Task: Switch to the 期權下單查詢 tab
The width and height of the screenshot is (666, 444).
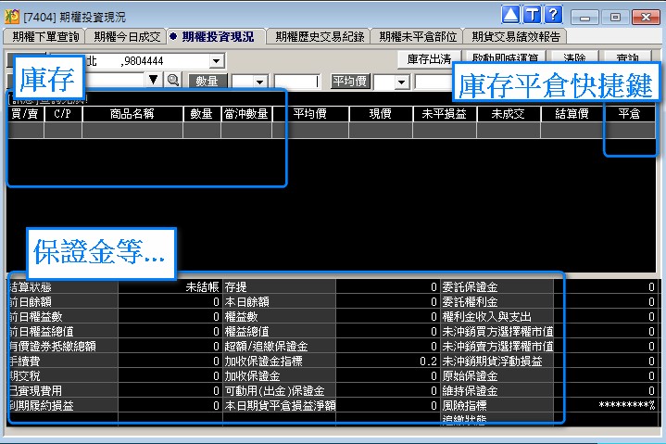Action: click(x=45, y=37)
